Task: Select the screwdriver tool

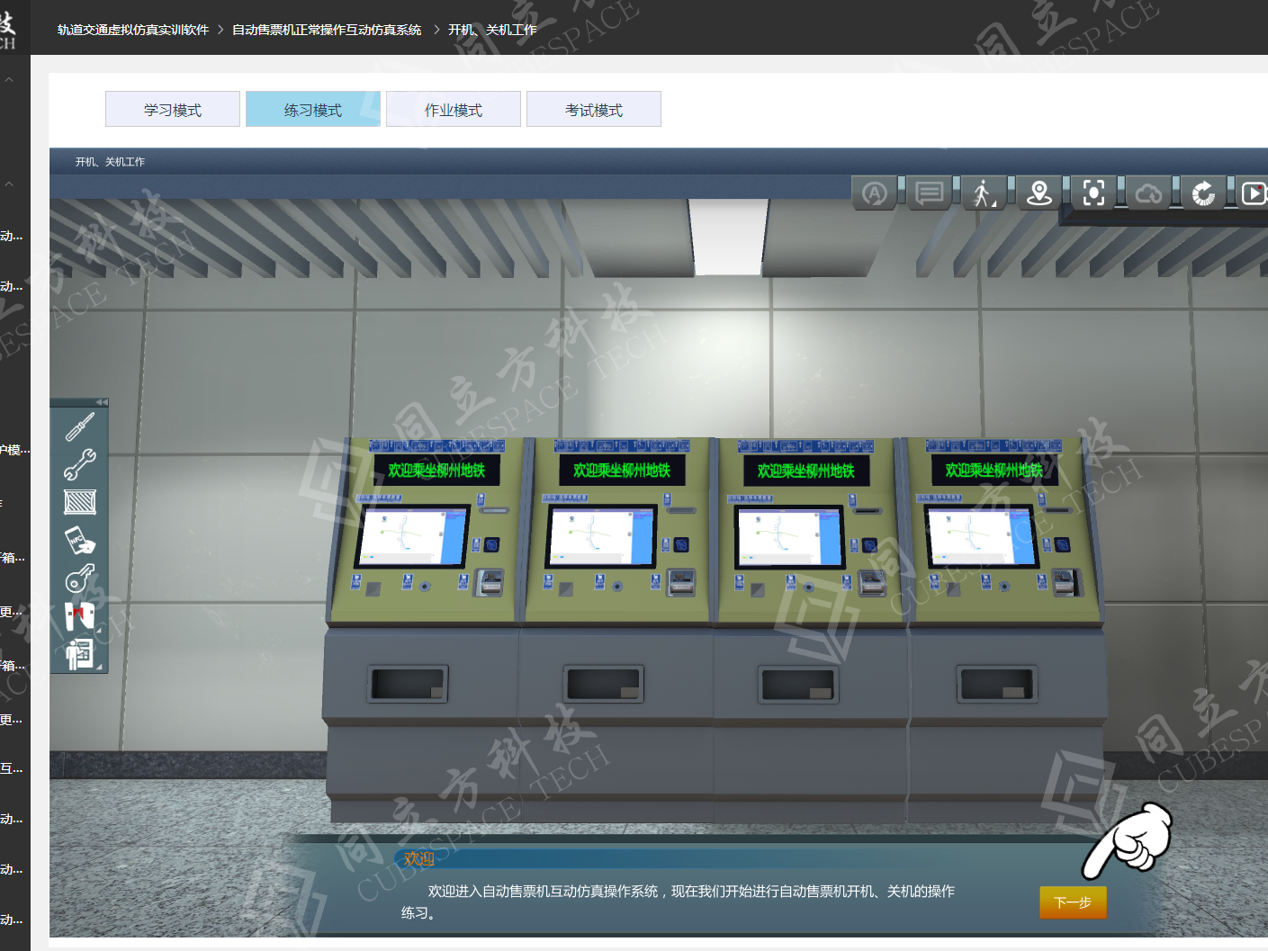Action: (80, 426)
